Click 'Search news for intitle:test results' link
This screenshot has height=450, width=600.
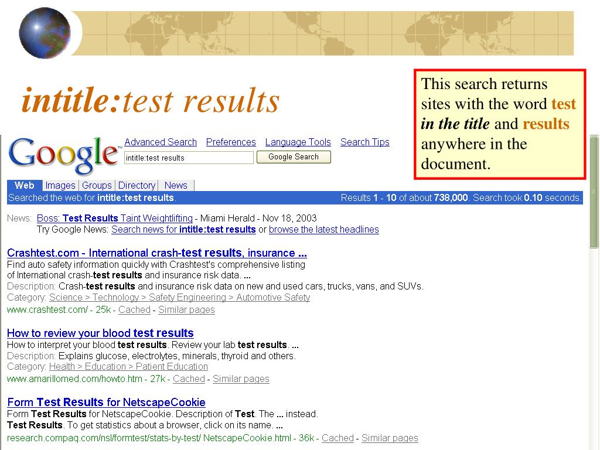pos(183,229)
